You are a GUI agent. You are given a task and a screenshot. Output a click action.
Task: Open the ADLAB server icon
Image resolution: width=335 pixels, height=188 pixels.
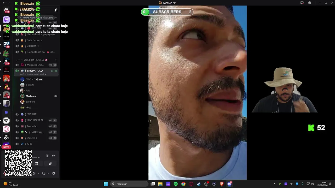pos(6,37)
